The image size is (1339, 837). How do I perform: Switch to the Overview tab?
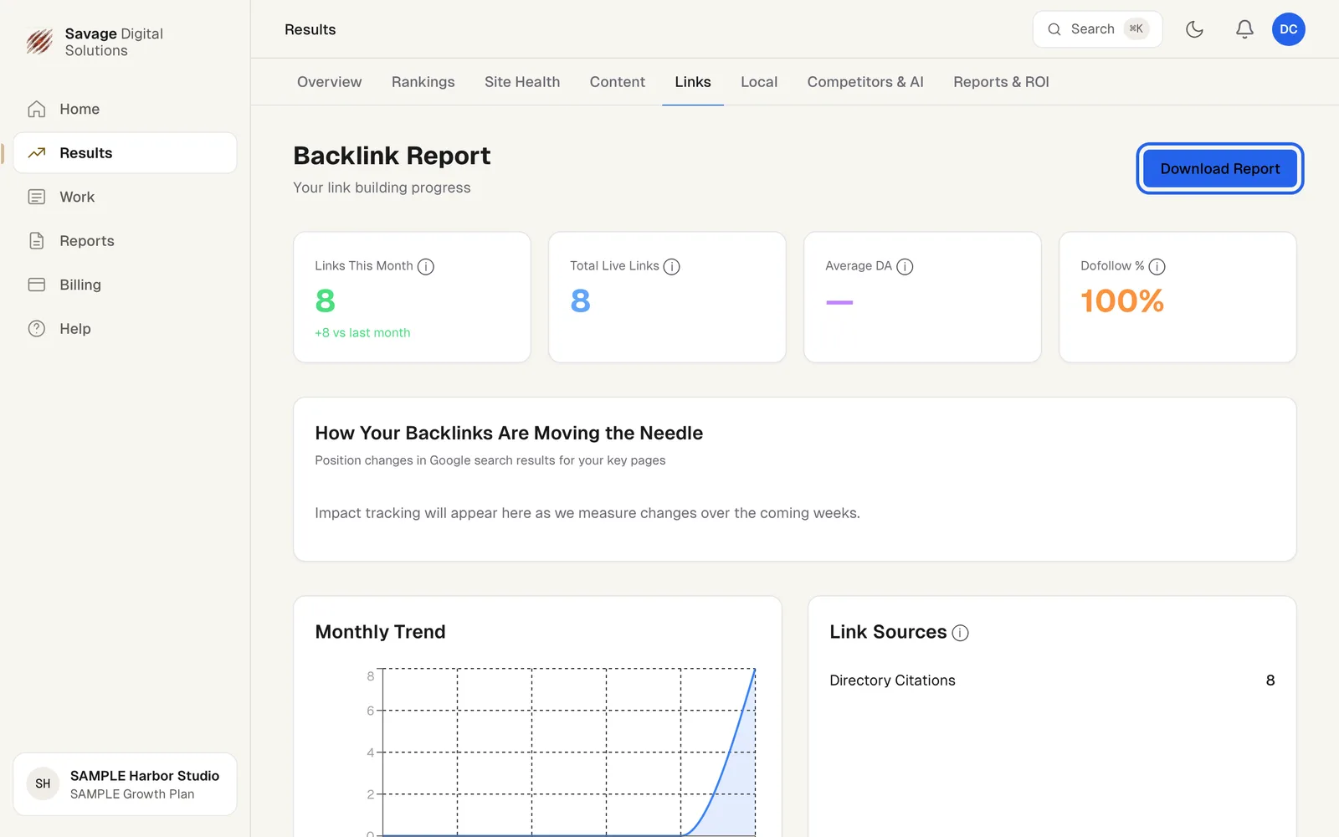[x=330, y=82]
